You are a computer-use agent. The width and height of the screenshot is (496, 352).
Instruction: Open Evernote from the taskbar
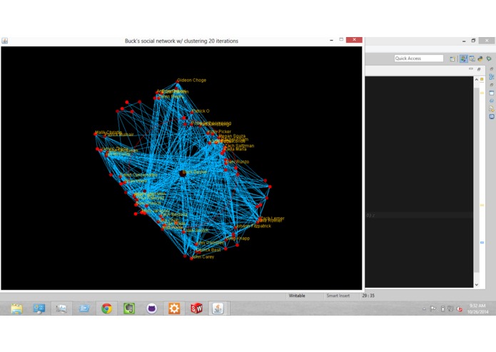(x=129, y=309)
